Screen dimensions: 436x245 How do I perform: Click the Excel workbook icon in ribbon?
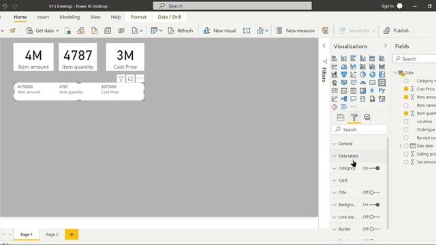point(67,31)
